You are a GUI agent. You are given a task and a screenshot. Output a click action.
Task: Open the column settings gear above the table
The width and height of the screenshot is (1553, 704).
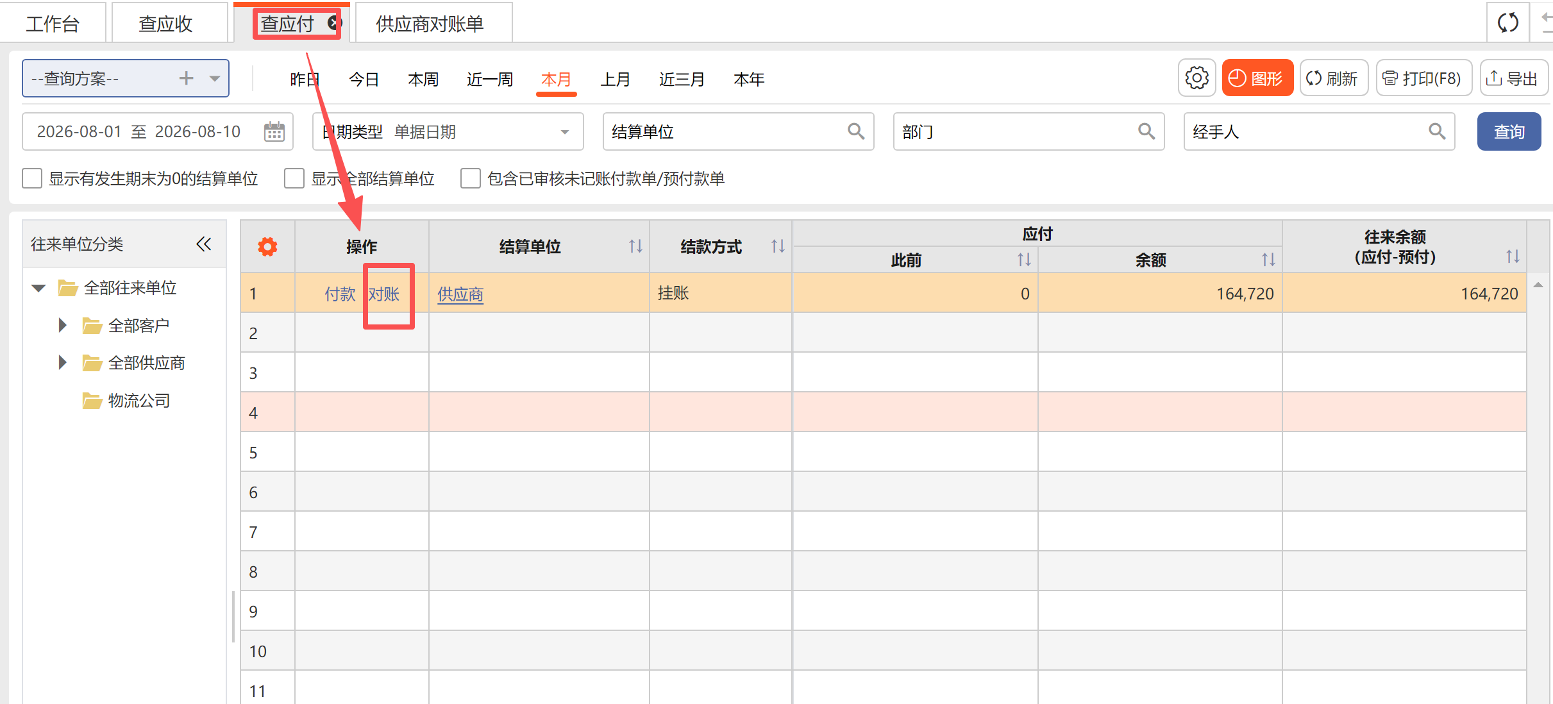(x=1196, y=78)
